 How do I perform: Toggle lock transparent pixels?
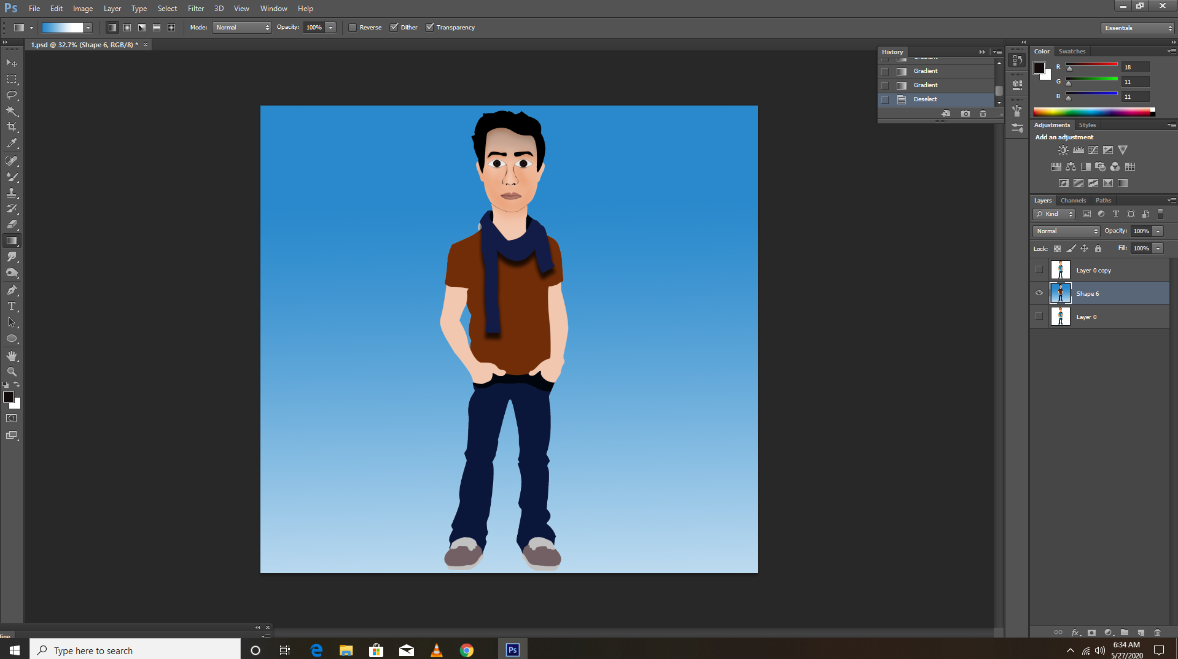click(1057, 249)
